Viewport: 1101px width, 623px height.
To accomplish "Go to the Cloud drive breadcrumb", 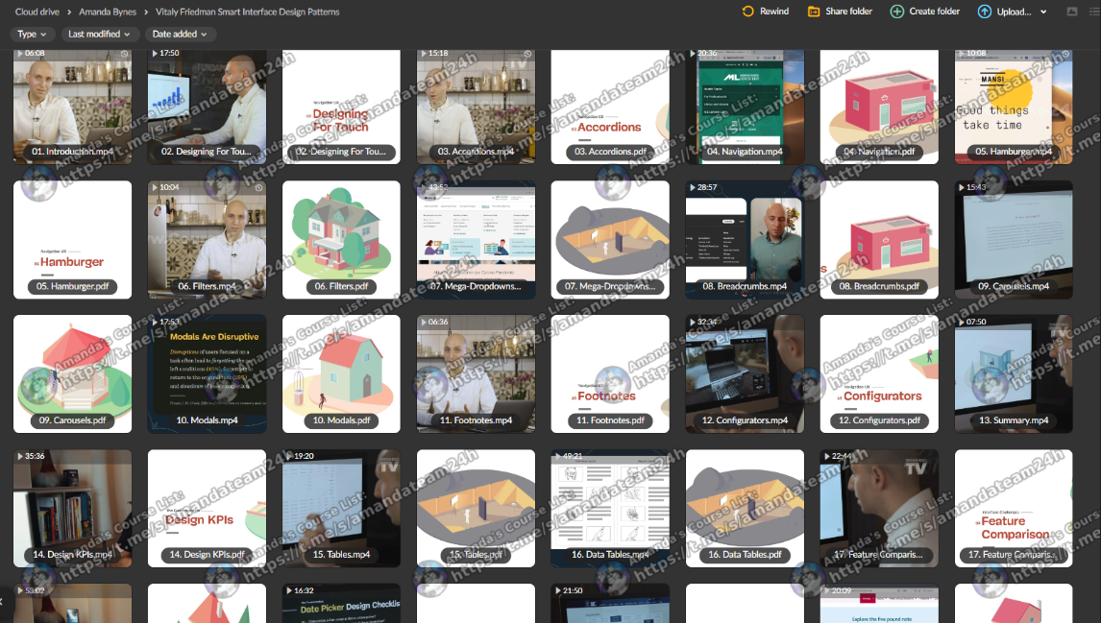I will pos(37,12).
